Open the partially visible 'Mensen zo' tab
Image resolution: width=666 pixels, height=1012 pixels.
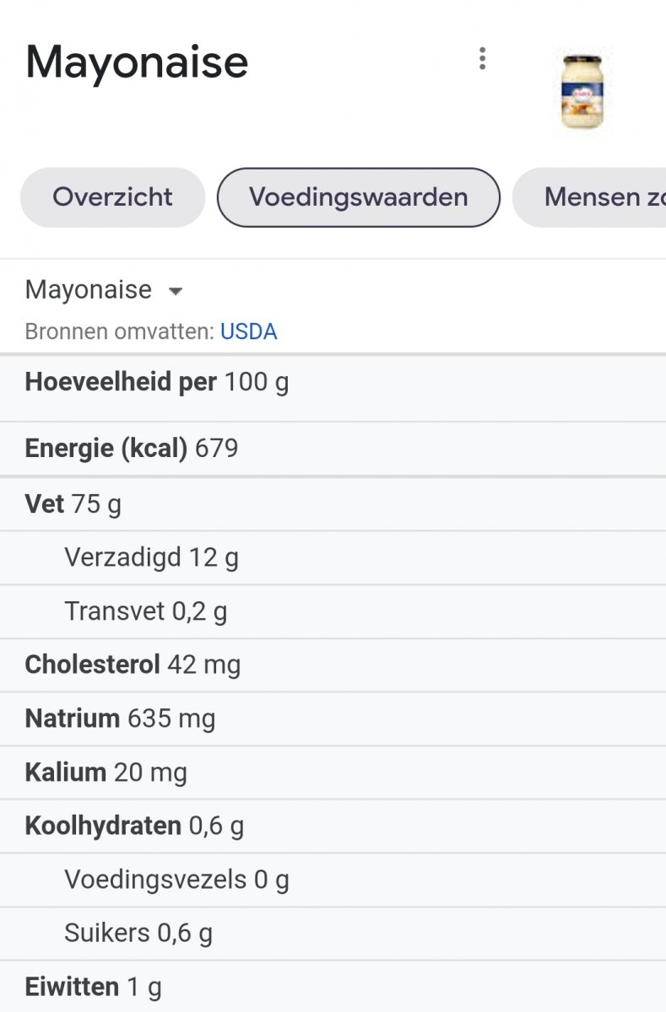[599, 197]
